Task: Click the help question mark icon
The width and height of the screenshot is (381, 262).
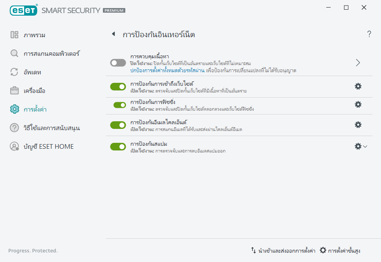Action: click(369, 34)
